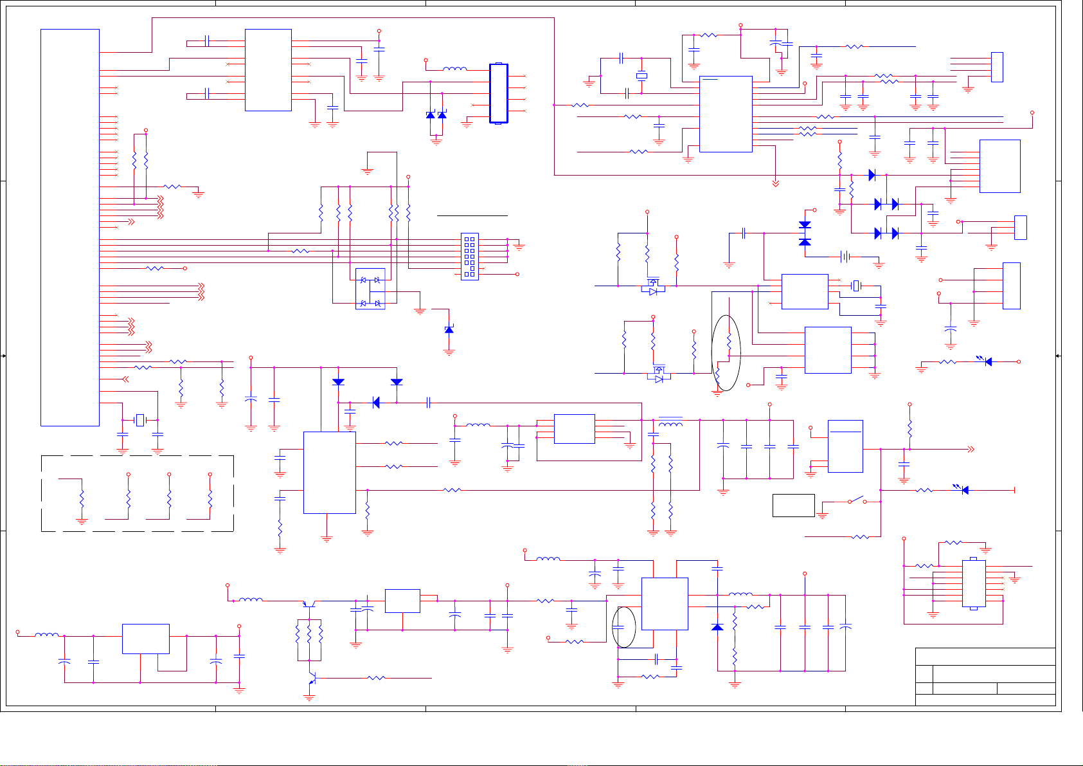Click the upper MOSFET symbol
The height and width of the screenshot is (766, 1083).
(653, 286)
